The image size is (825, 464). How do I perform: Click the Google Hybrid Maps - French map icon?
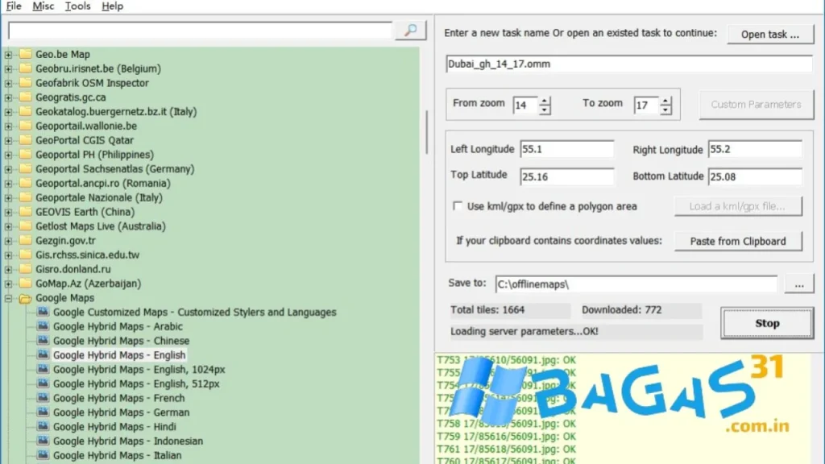43,399
